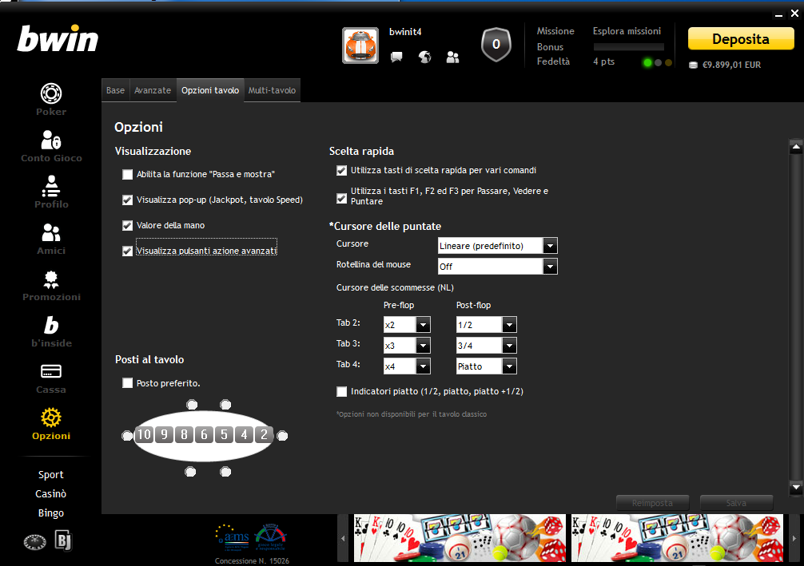Switch to the Avanzate tab
The image size is (804, 566).
(153, 90)
